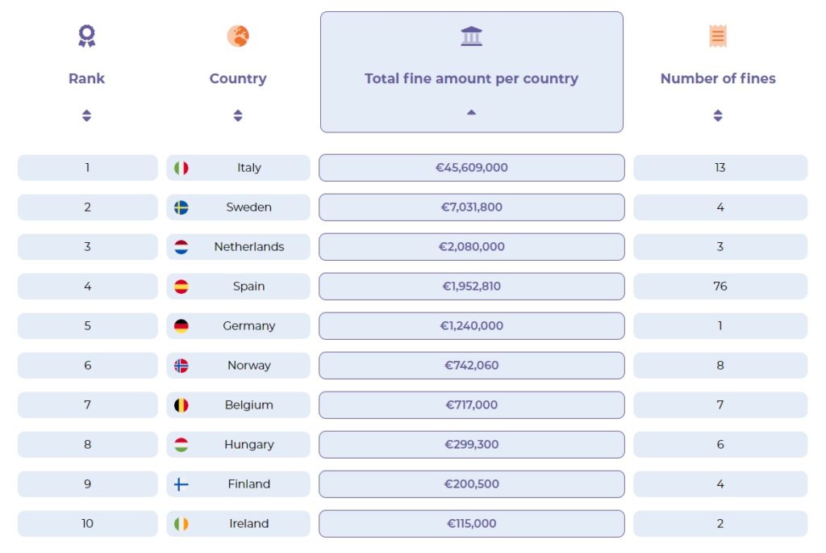Click the Ireland flag icon
The image size is (826, 553).
[x=181, y=524]
